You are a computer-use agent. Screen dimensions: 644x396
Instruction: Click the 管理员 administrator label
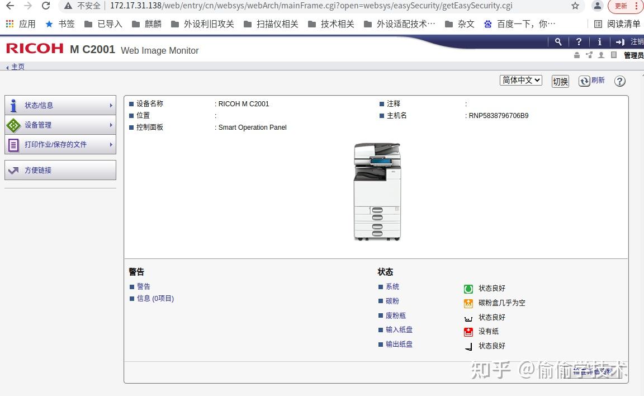coord(634,55)
